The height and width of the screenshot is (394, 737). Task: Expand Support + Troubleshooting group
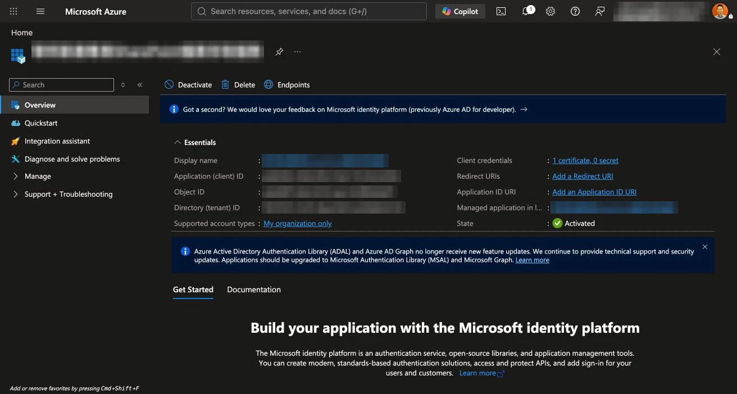click(x=15, y=194)
